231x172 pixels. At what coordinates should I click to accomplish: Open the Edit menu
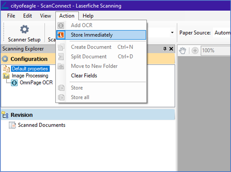27,16
